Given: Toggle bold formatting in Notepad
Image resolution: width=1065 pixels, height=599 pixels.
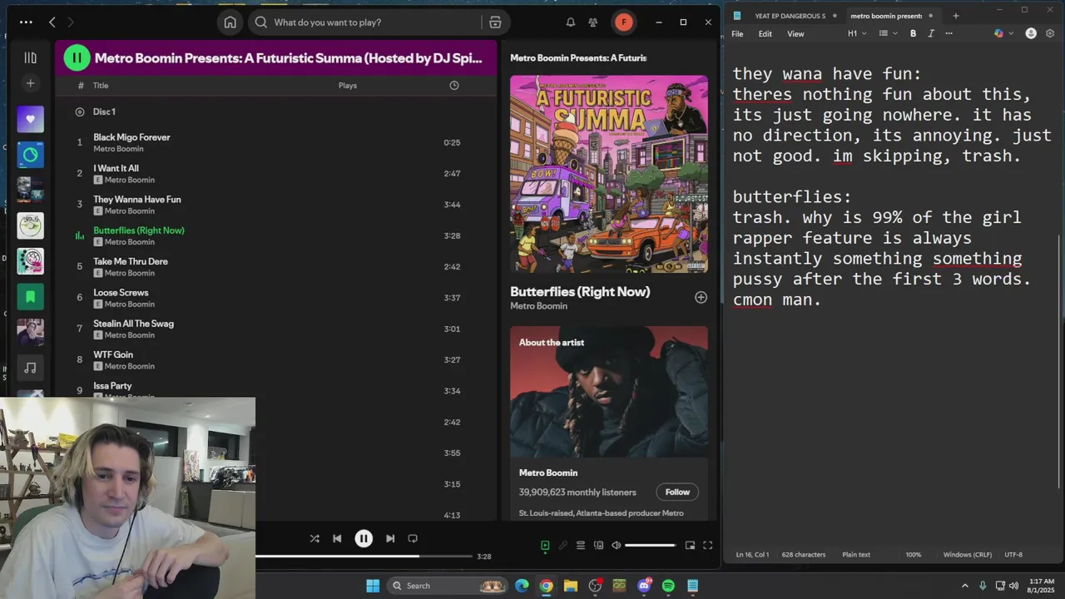Looking at the screenshot, I should (913, 34).
